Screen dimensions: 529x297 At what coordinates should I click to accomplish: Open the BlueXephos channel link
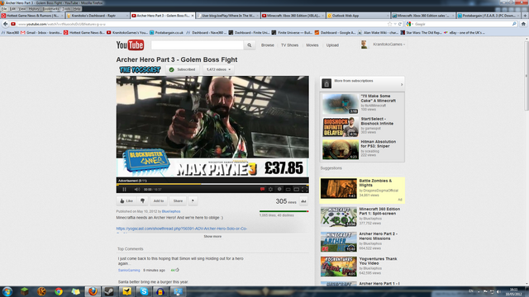171,211
